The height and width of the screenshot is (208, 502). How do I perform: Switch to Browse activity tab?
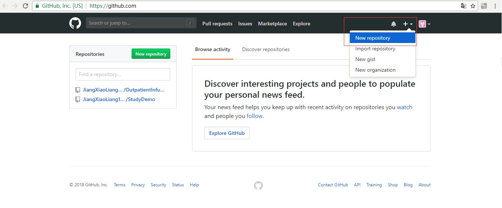213,49
